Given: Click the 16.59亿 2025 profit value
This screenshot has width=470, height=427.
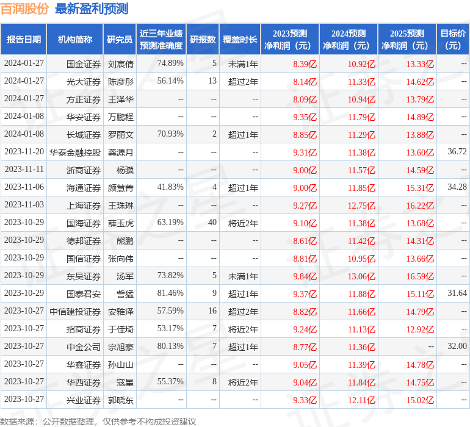Looking at the screenshot, I should point(420,276).
